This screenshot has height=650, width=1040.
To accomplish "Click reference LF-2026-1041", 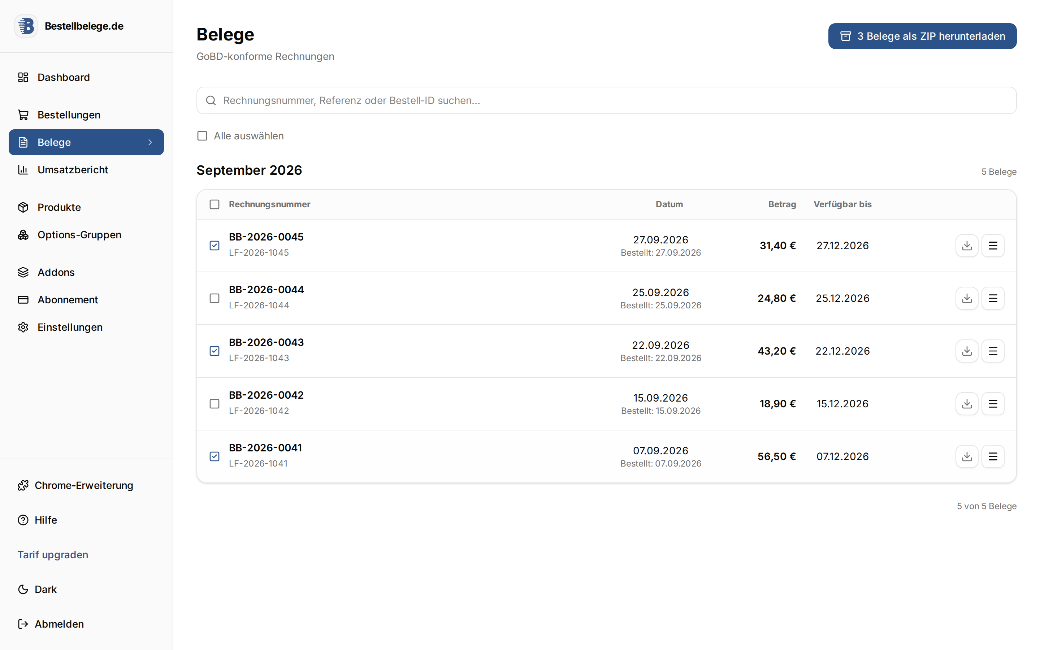I will point(258,463).
